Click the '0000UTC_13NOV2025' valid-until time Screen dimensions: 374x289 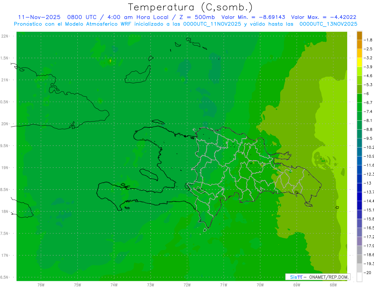click(328, 24)
